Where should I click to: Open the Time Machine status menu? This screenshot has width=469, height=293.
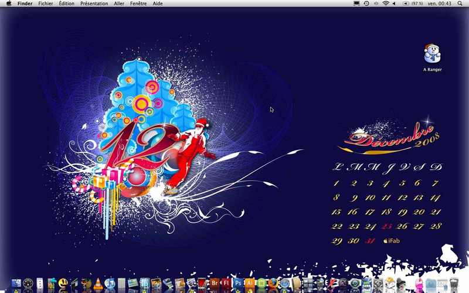pos(366,4)
